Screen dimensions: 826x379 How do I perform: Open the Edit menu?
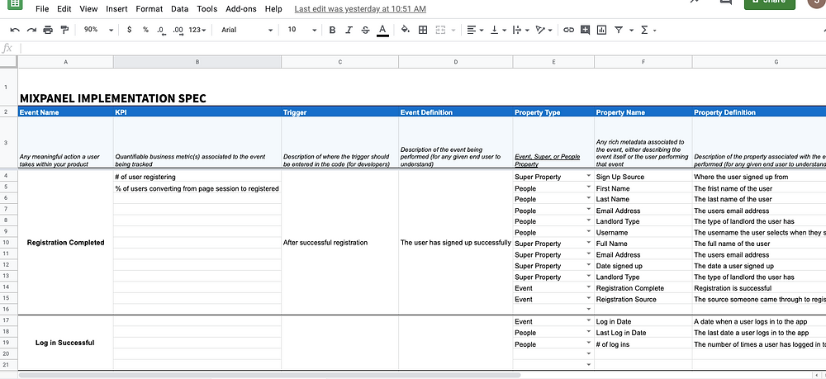(x=64, y=9)
